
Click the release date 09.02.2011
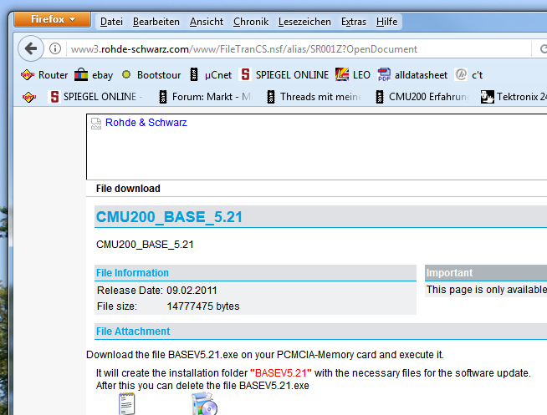tap(192, 290)
